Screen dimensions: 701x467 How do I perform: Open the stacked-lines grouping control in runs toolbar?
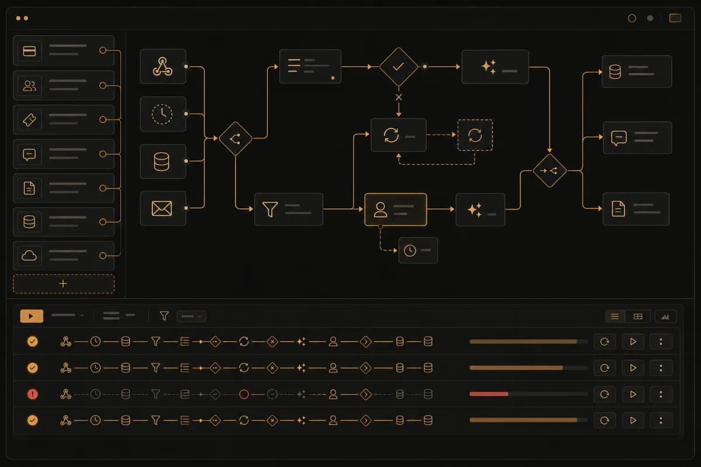pos(119,315)
